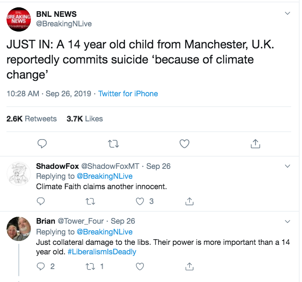Open the Twitter for iPhone source link
The image size is (302, 282).
pyautogui.click(x=128, y=94)
